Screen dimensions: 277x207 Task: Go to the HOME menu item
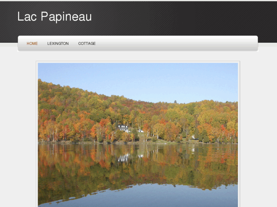tap(32, 44)
